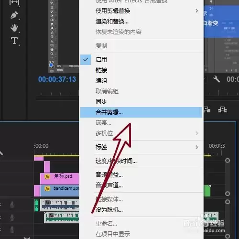This screenshot has height=239, width=239.
Task: Select the bandicam video clip in timeline
Action: click(60, 191)
